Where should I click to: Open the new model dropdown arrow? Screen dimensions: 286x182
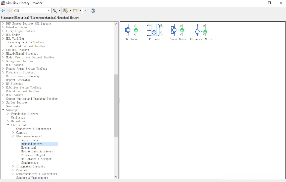(70, 11)
